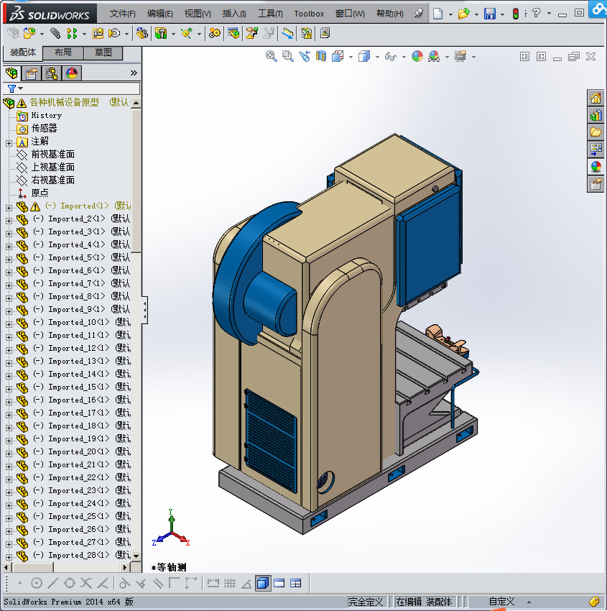The image size is (607, 611).
Task: Expand the panel tabs chevron overflow
Action: (x=134, y=73)
